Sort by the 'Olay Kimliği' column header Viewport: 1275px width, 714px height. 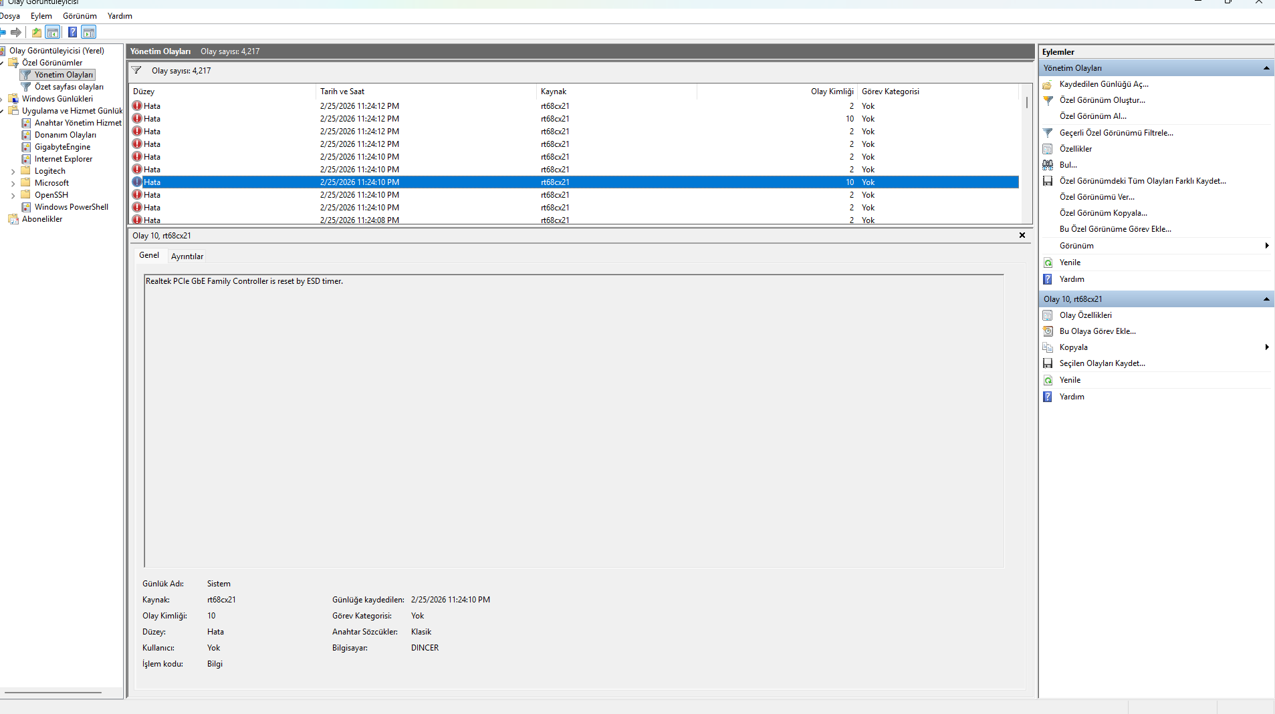coord(777,92)
